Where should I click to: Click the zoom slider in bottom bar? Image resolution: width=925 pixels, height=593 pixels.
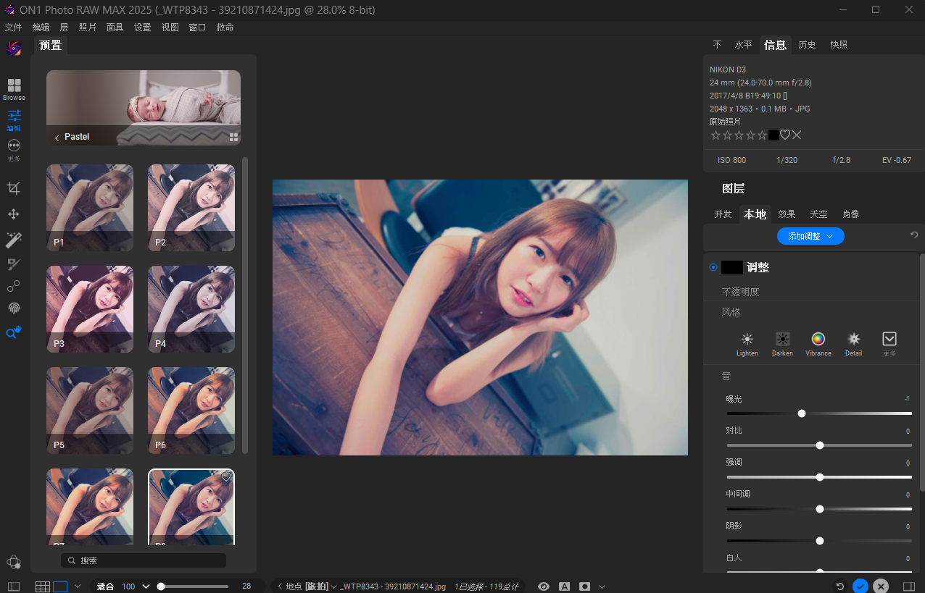click(x=194, y=586)
